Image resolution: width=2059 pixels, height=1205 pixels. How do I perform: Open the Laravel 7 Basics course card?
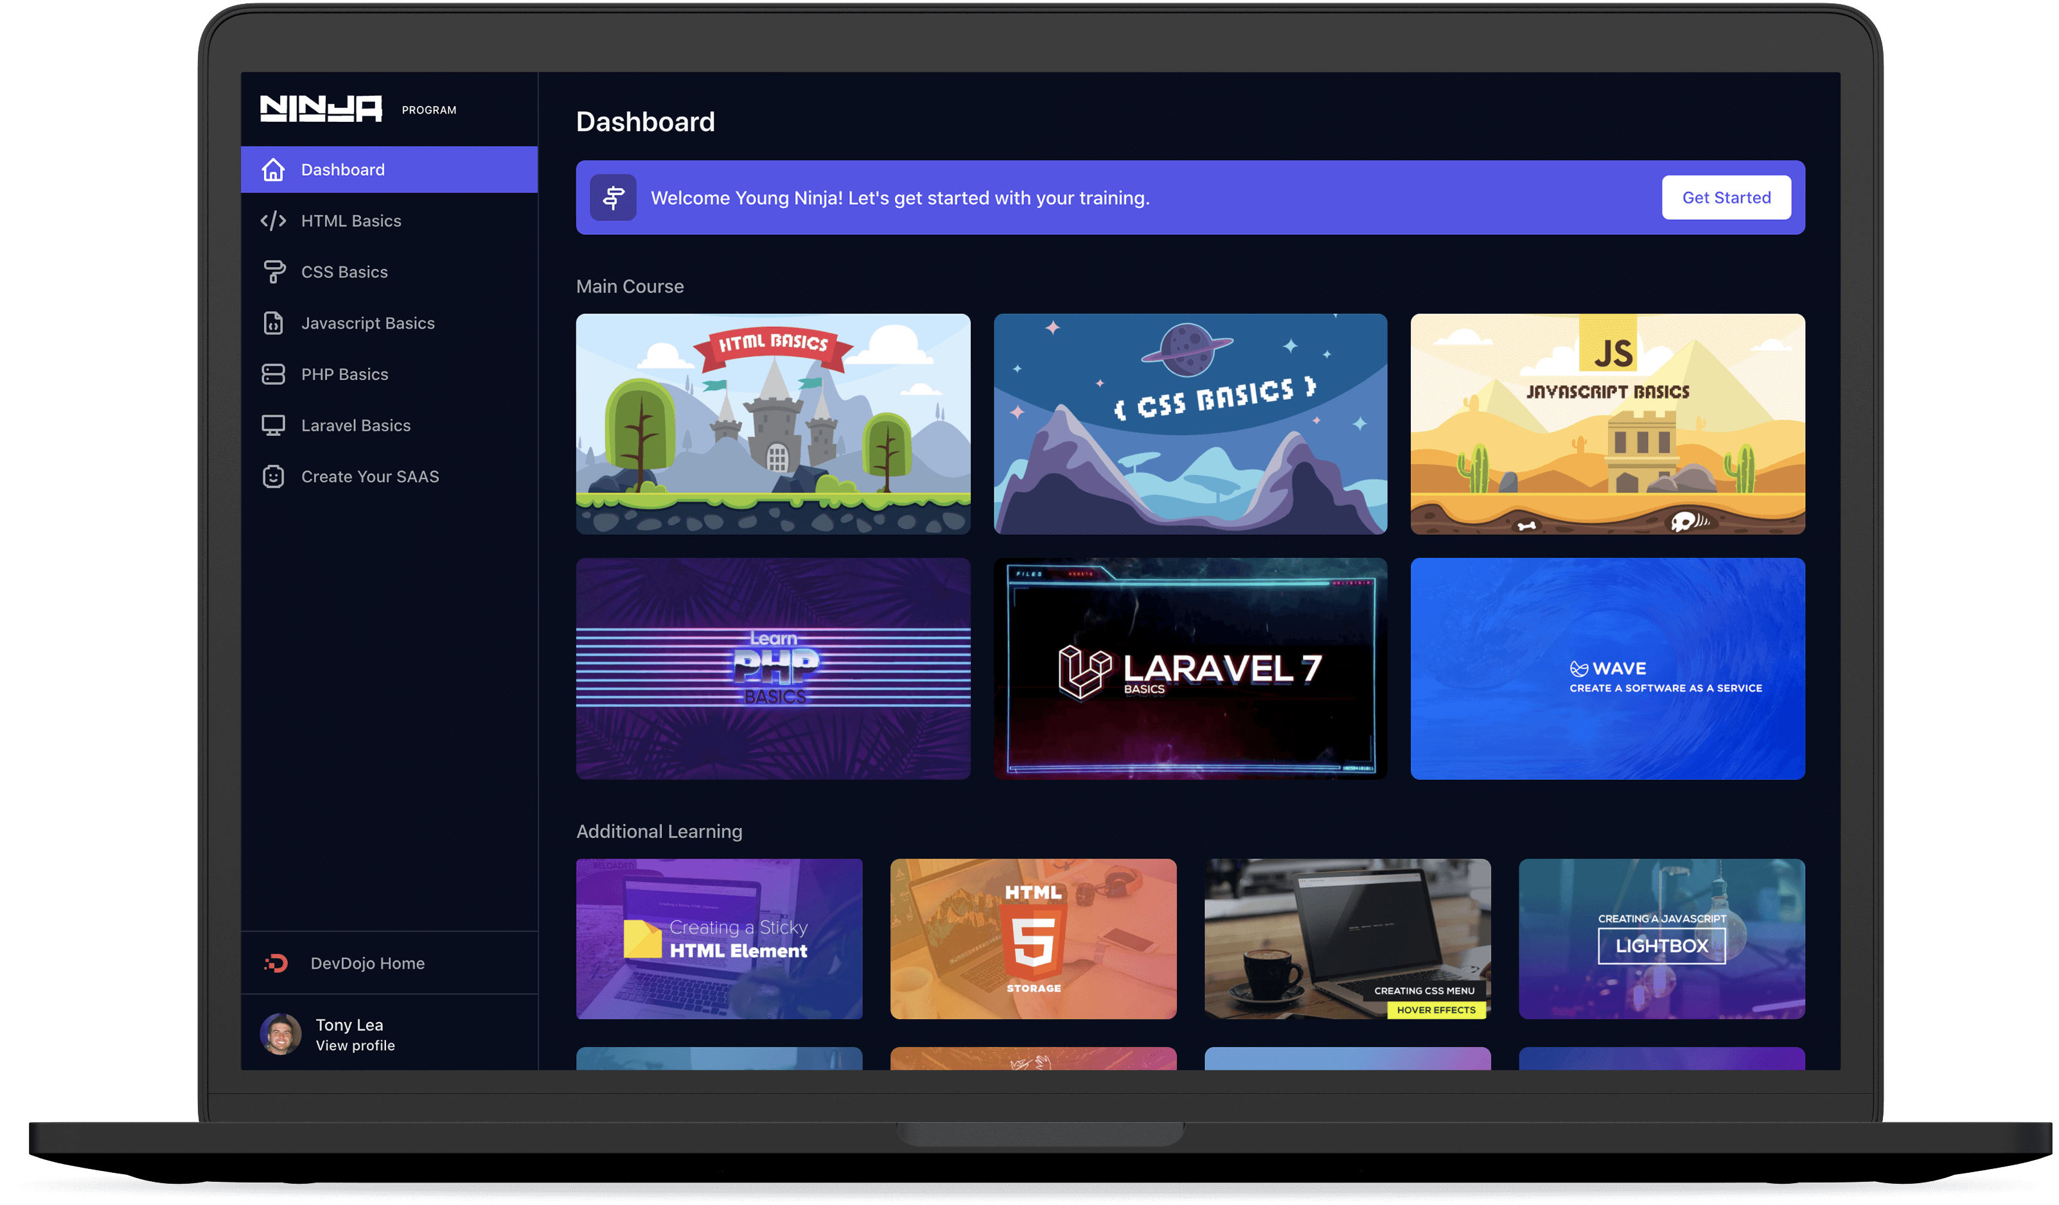pos(1190,669)
